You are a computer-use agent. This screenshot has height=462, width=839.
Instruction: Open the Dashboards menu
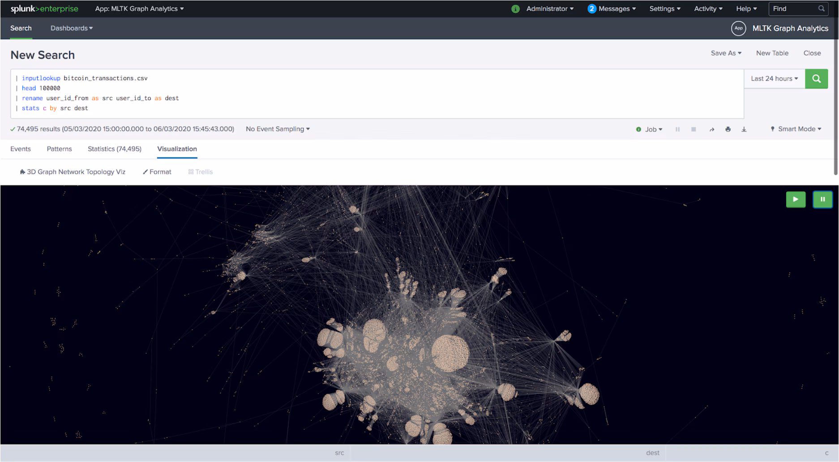click(x=71, y=28)
